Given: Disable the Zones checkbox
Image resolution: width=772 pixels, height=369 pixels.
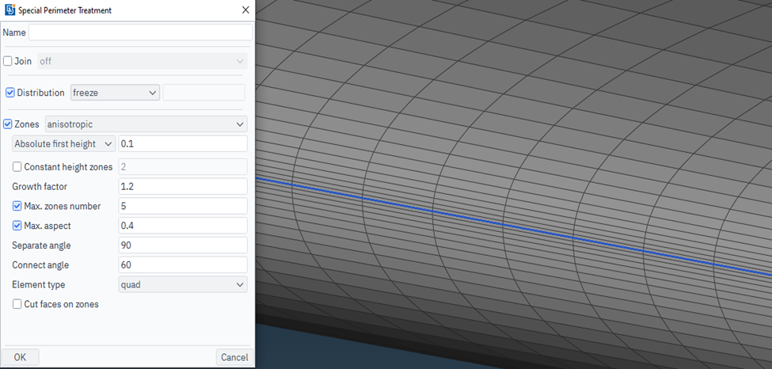Looking at the screenshot, I should pyautogui.click(x=8, y=124).
